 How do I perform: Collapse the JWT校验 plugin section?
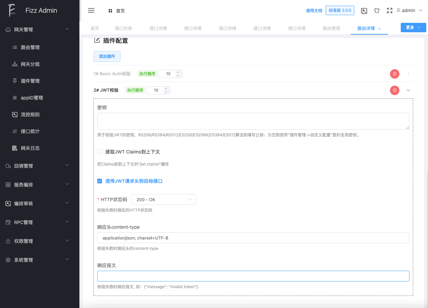pyautogui.click(x=408, y=90)
